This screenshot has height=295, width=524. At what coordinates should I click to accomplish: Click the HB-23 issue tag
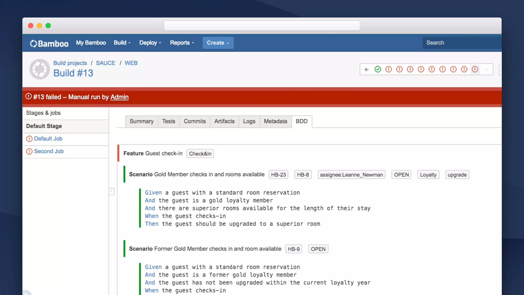[278, 175]
